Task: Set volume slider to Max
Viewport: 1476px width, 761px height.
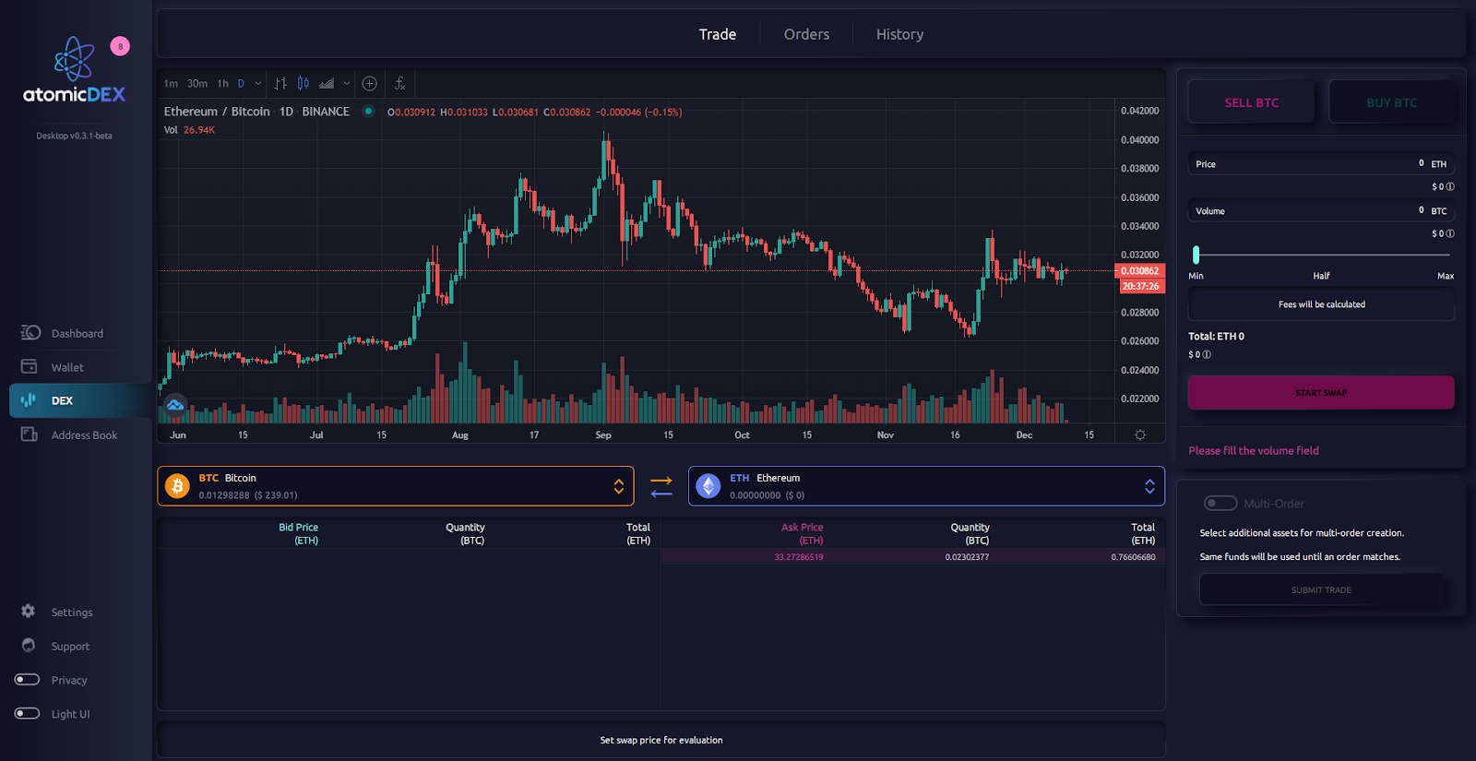Action: (1446, 276)
